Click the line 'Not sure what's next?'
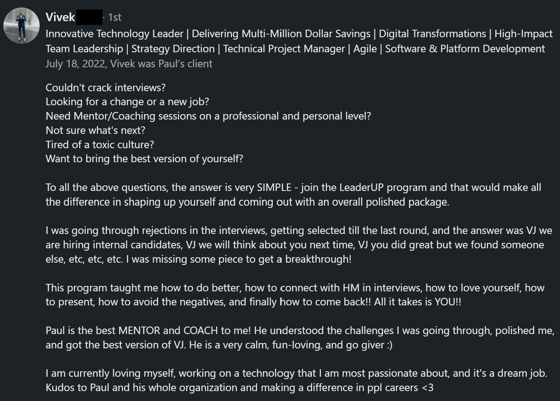Viewport: 560px width, 401px height. click(x=95, y=130)
